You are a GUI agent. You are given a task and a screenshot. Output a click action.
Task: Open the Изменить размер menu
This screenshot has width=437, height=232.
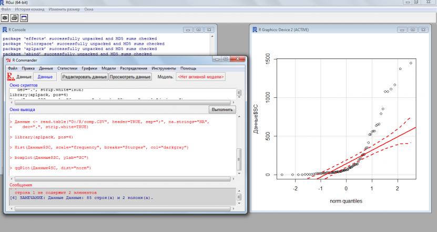(65, 10)
